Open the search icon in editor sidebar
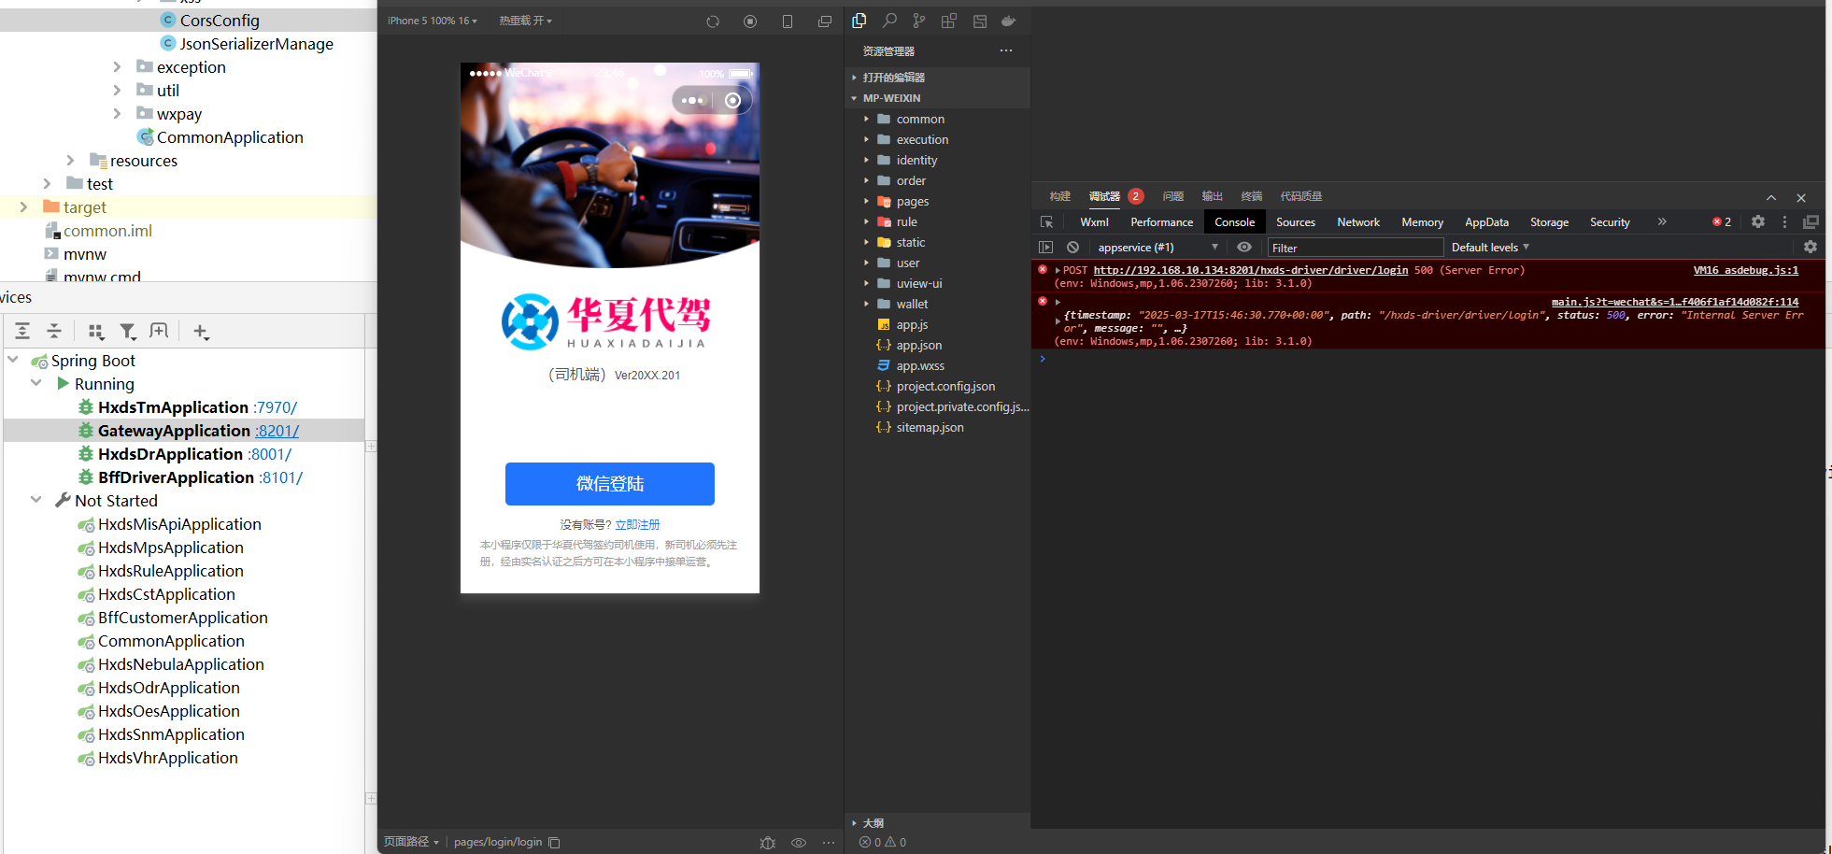 click(x=889, y=21)
